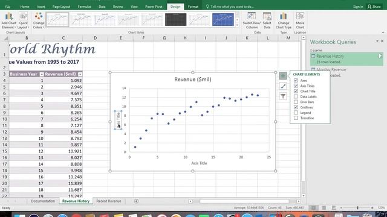
Task: Uncheck the Axes checkbox
Action: click(x=296, y=80)
